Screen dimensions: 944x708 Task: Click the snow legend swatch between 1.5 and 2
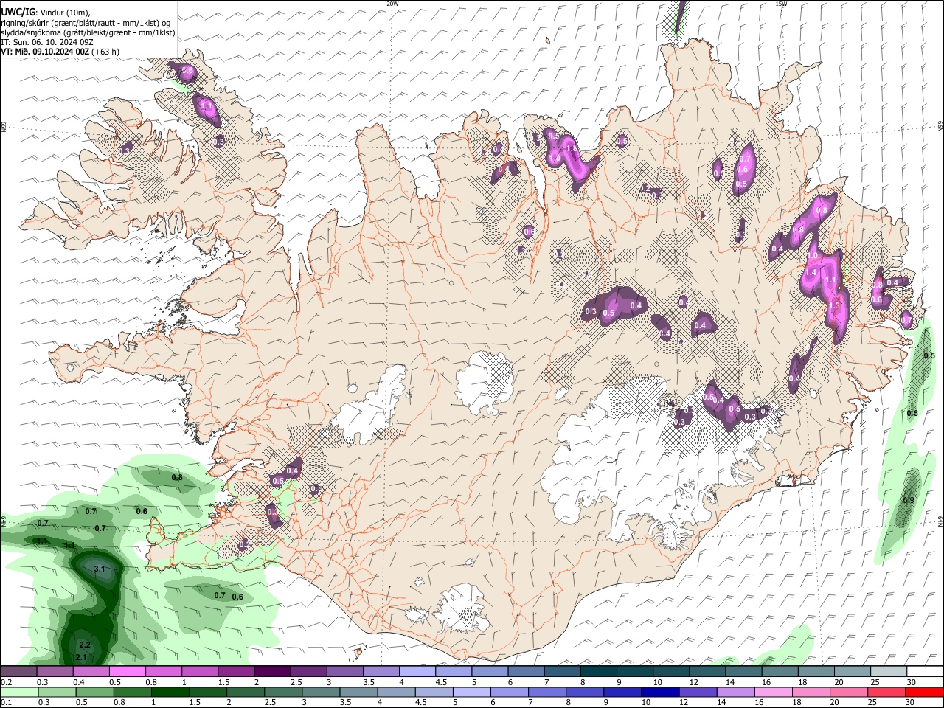coord(236,671)
